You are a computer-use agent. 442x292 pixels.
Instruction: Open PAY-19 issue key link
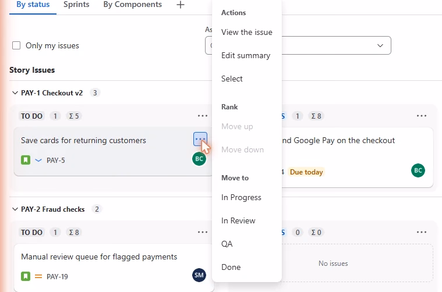[x=57, y=276]
